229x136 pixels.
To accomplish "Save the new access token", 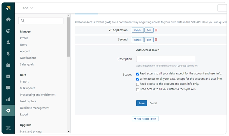I will pyautogui.click(x=141, y=103).
